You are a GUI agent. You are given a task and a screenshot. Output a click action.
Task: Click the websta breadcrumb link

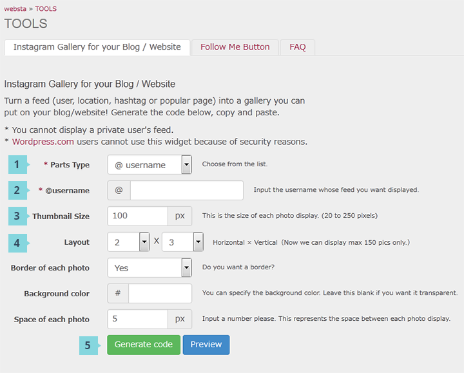click(15, 9)
